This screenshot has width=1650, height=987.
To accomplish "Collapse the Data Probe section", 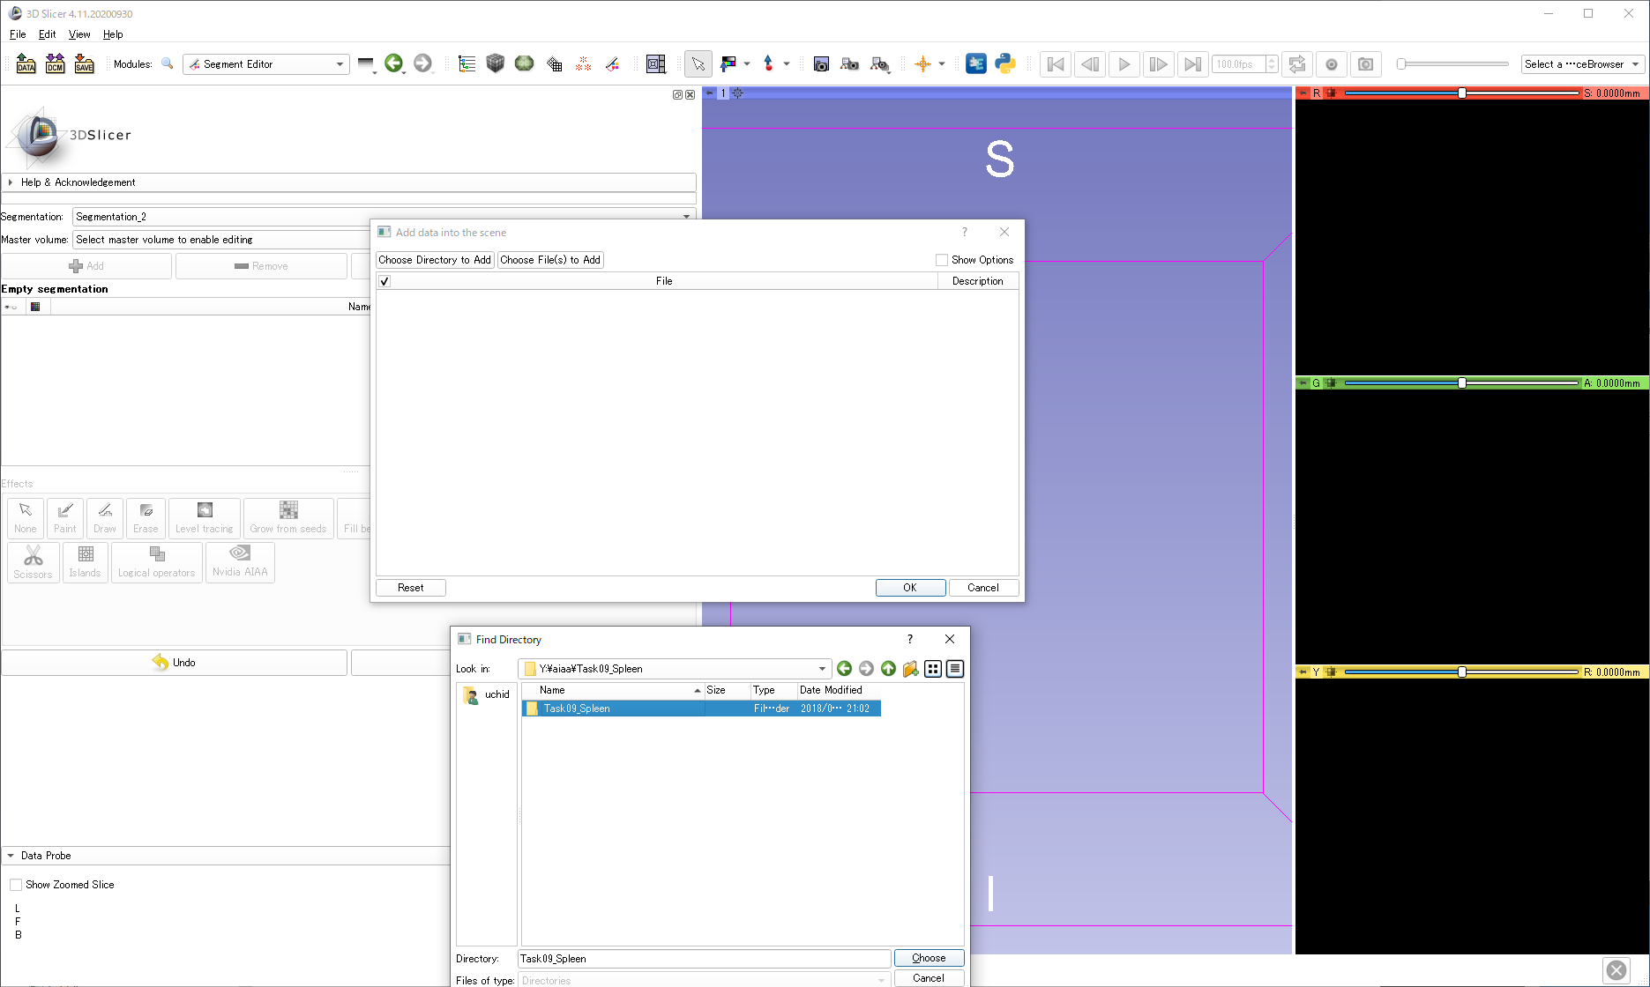I will 226,856.
